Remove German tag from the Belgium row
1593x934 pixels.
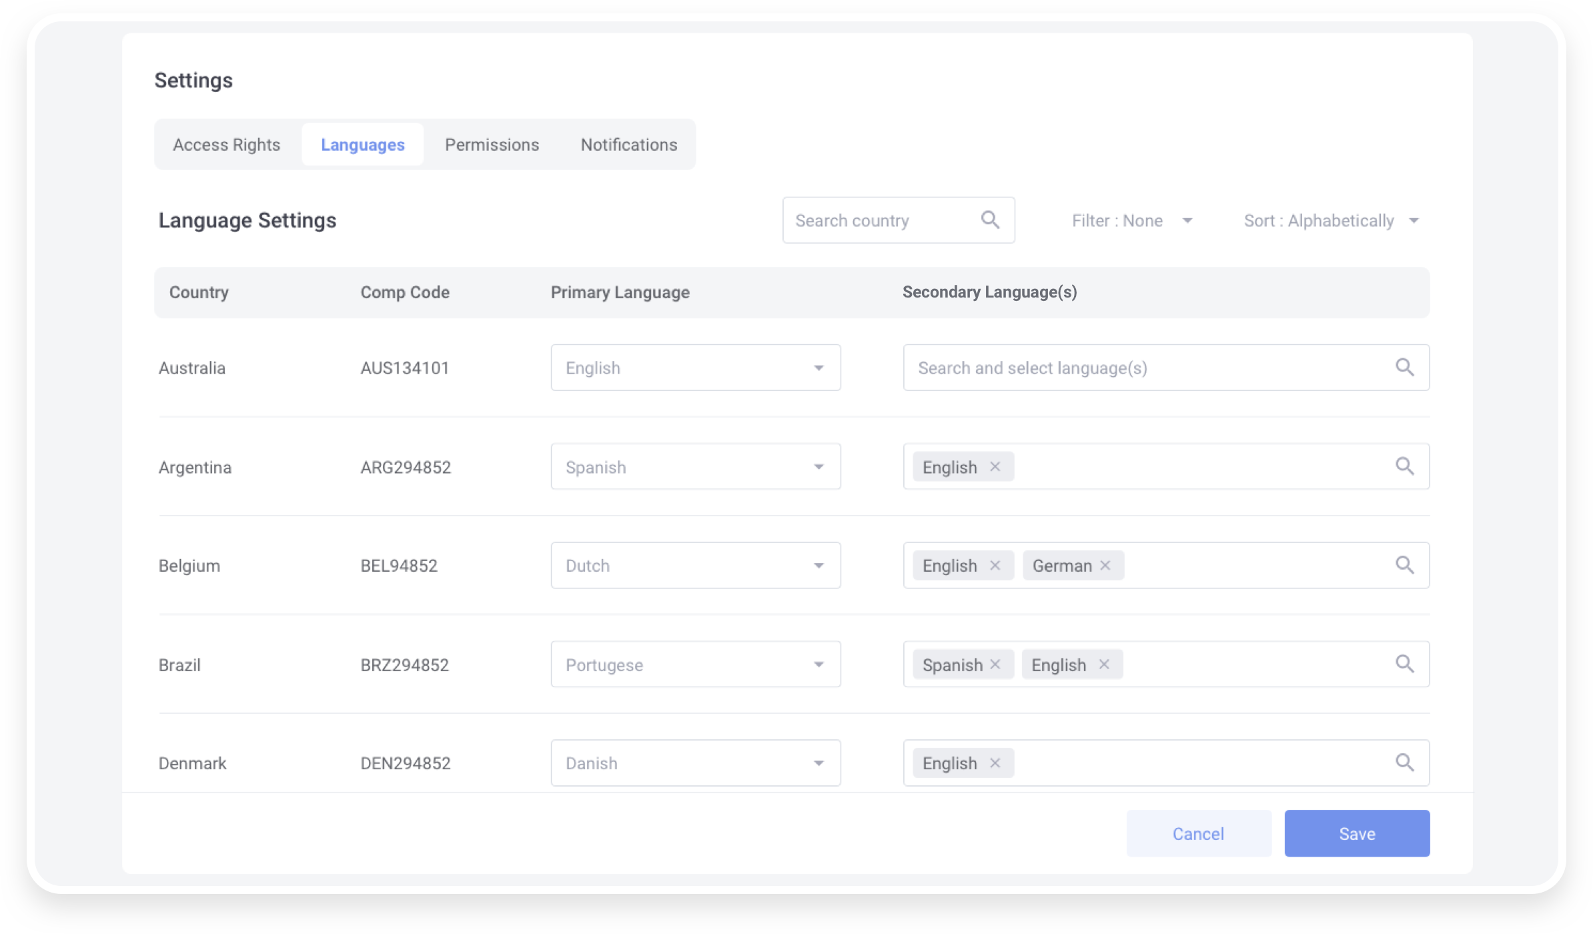click(x=1105, y=566)
